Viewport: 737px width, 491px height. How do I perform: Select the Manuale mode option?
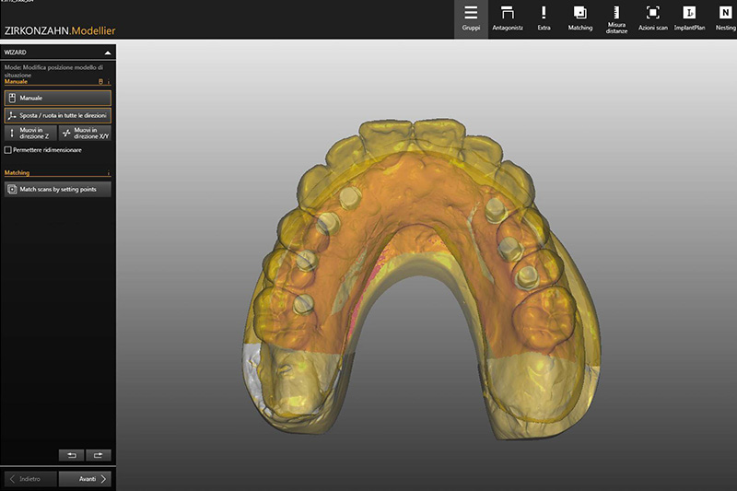[57, 98]
